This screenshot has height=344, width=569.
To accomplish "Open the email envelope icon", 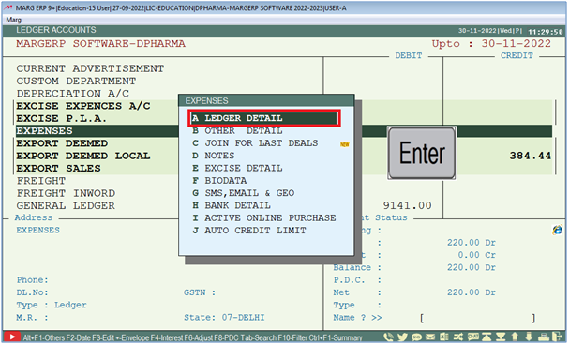I will 430,337.
